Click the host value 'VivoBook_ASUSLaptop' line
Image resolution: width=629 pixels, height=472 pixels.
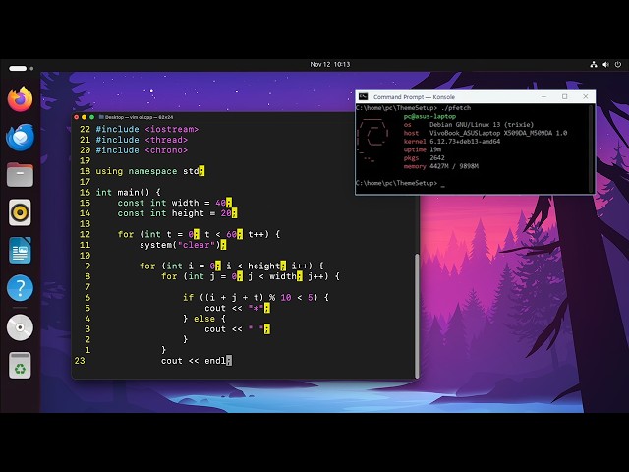click(x=498, y=133)
